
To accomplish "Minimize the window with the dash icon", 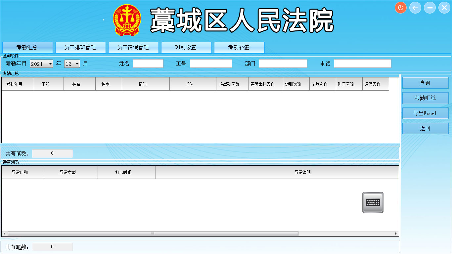I will pyautogui.click(x=429, y=8).
